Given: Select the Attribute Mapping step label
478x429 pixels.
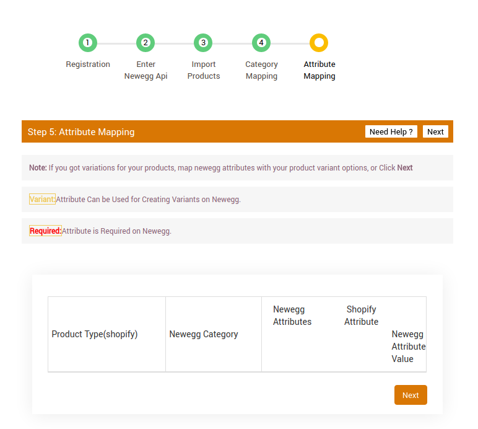Looking at the screenshot, I should tap(319, 70).
